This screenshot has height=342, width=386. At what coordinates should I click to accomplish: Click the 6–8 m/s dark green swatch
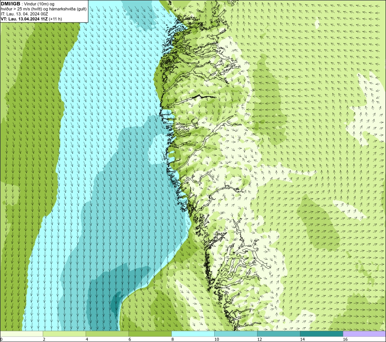[x=150, y=334]
